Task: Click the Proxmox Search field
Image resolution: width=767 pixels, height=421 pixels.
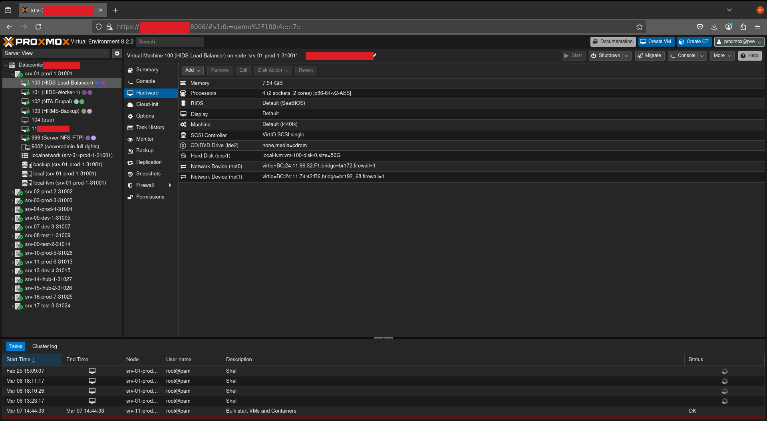Action: 170,42
